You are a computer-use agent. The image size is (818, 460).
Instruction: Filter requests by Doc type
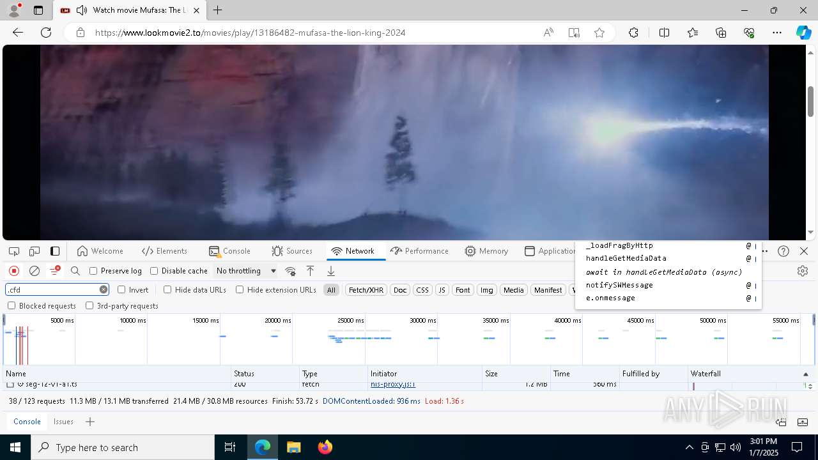400,290
